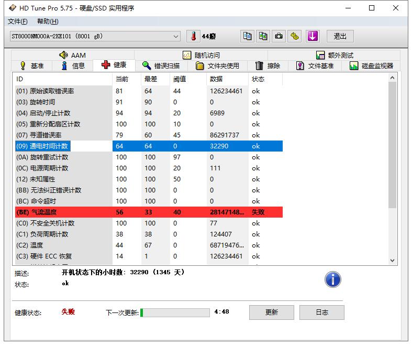Click the purple download arrow icon

pyautogui.click(x=313, y=36)
